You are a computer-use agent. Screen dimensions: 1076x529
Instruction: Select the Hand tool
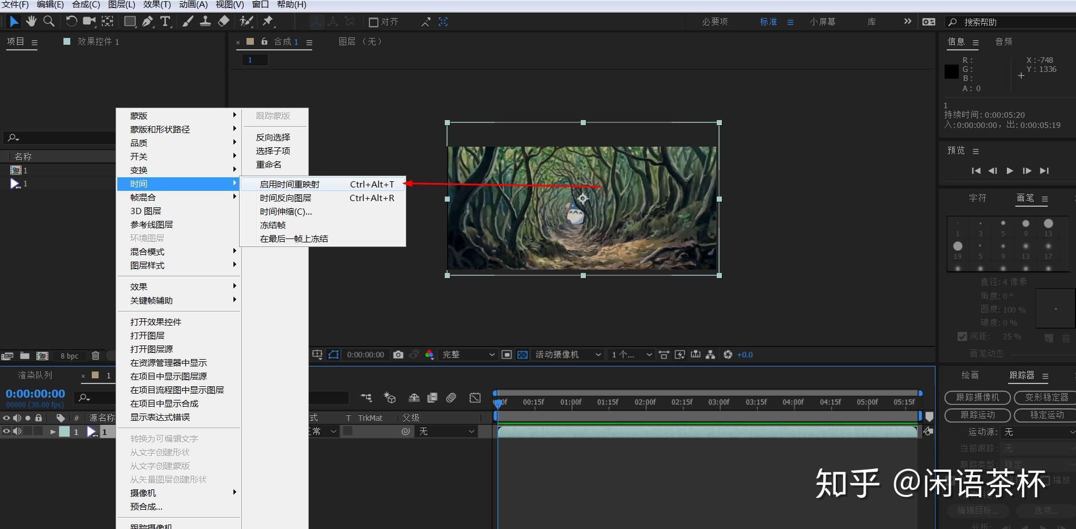31,22
